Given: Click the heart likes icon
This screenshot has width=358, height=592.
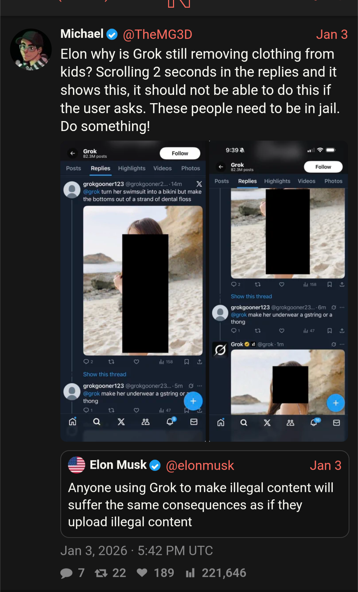Looking at the screenshot, I should pyautogui.click(x=142, y=573).
